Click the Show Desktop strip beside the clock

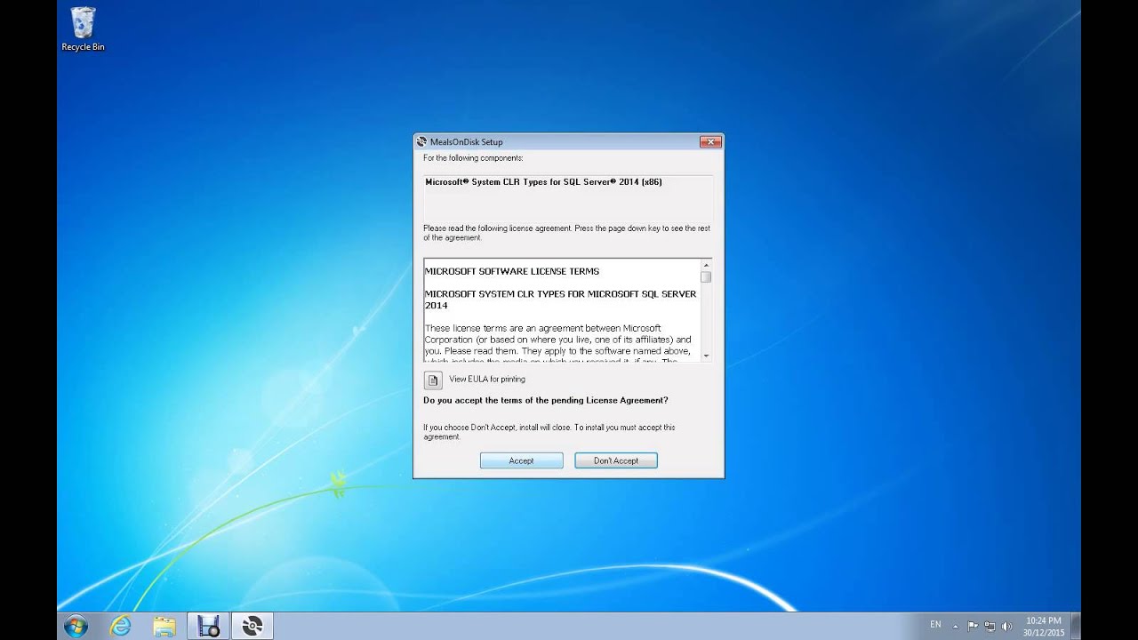[1076, 626]
